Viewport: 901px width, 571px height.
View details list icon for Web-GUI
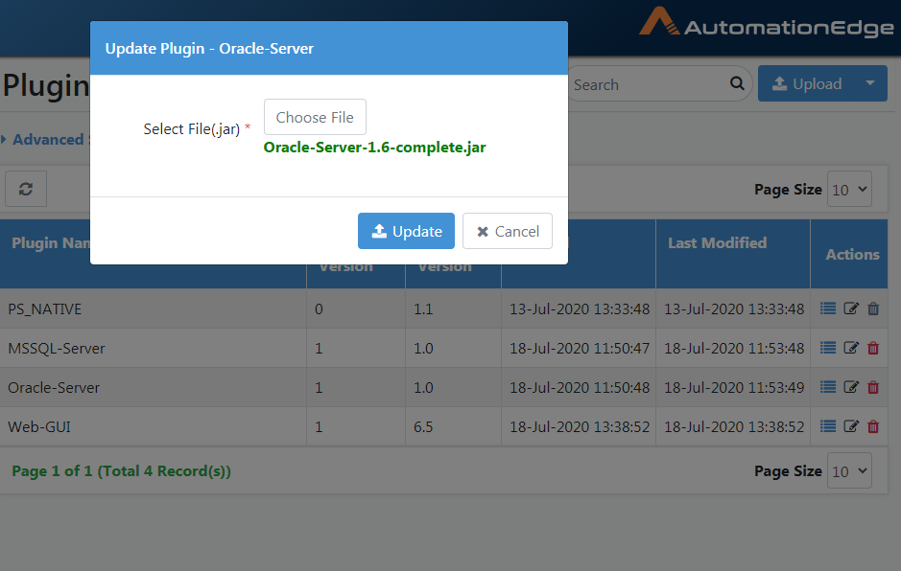coord(828,425)
